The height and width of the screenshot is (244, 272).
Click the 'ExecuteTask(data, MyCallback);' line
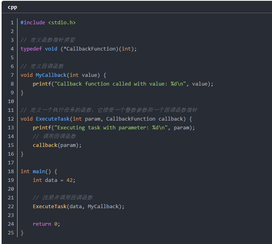pos(78,206)
